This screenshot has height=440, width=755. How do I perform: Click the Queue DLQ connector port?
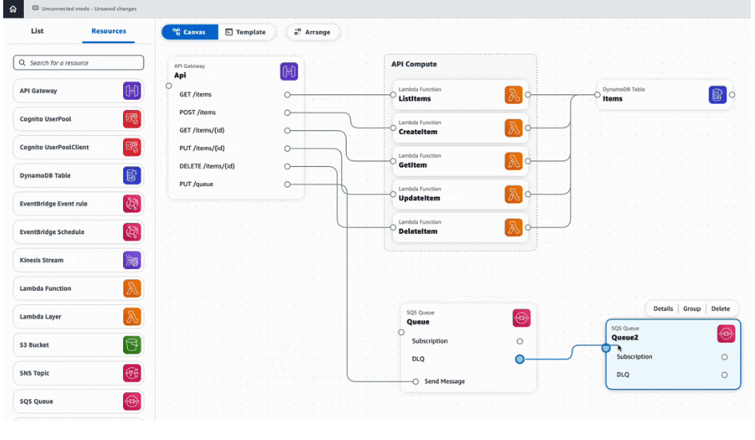click(519, 359)
